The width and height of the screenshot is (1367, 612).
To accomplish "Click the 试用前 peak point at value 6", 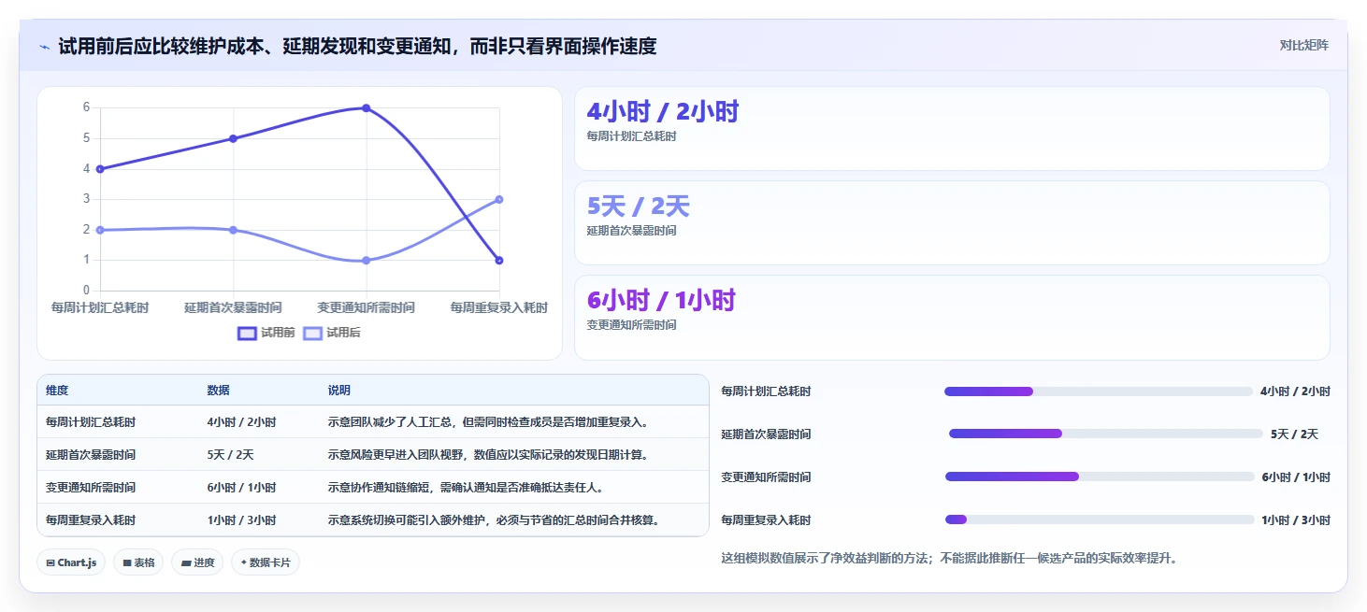I will tap(366, 108).
